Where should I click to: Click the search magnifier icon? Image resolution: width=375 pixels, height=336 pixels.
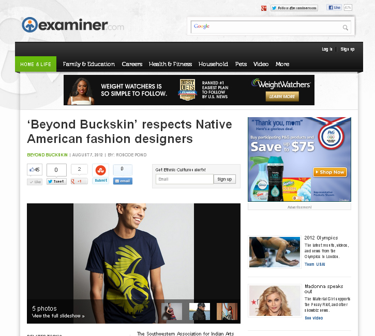click(346, 27)
